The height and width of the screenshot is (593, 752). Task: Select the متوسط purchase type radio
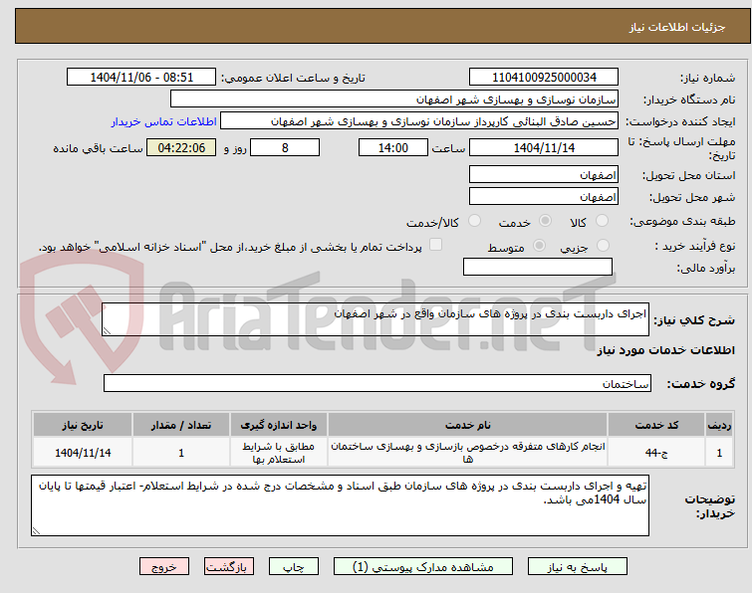pos(539,246)
